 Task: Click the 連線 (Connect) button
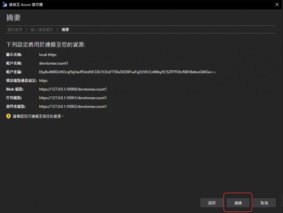238,203
